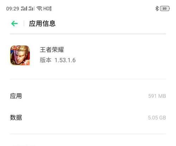Tap the first 4G signal bars

[24, 8]
